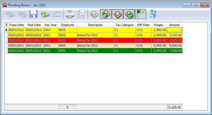Minimize the Pending Bonus window

[187, 5]
